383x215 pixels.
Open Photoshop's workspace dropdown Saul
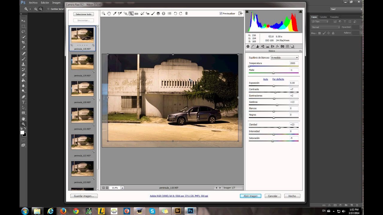[346, 9]
